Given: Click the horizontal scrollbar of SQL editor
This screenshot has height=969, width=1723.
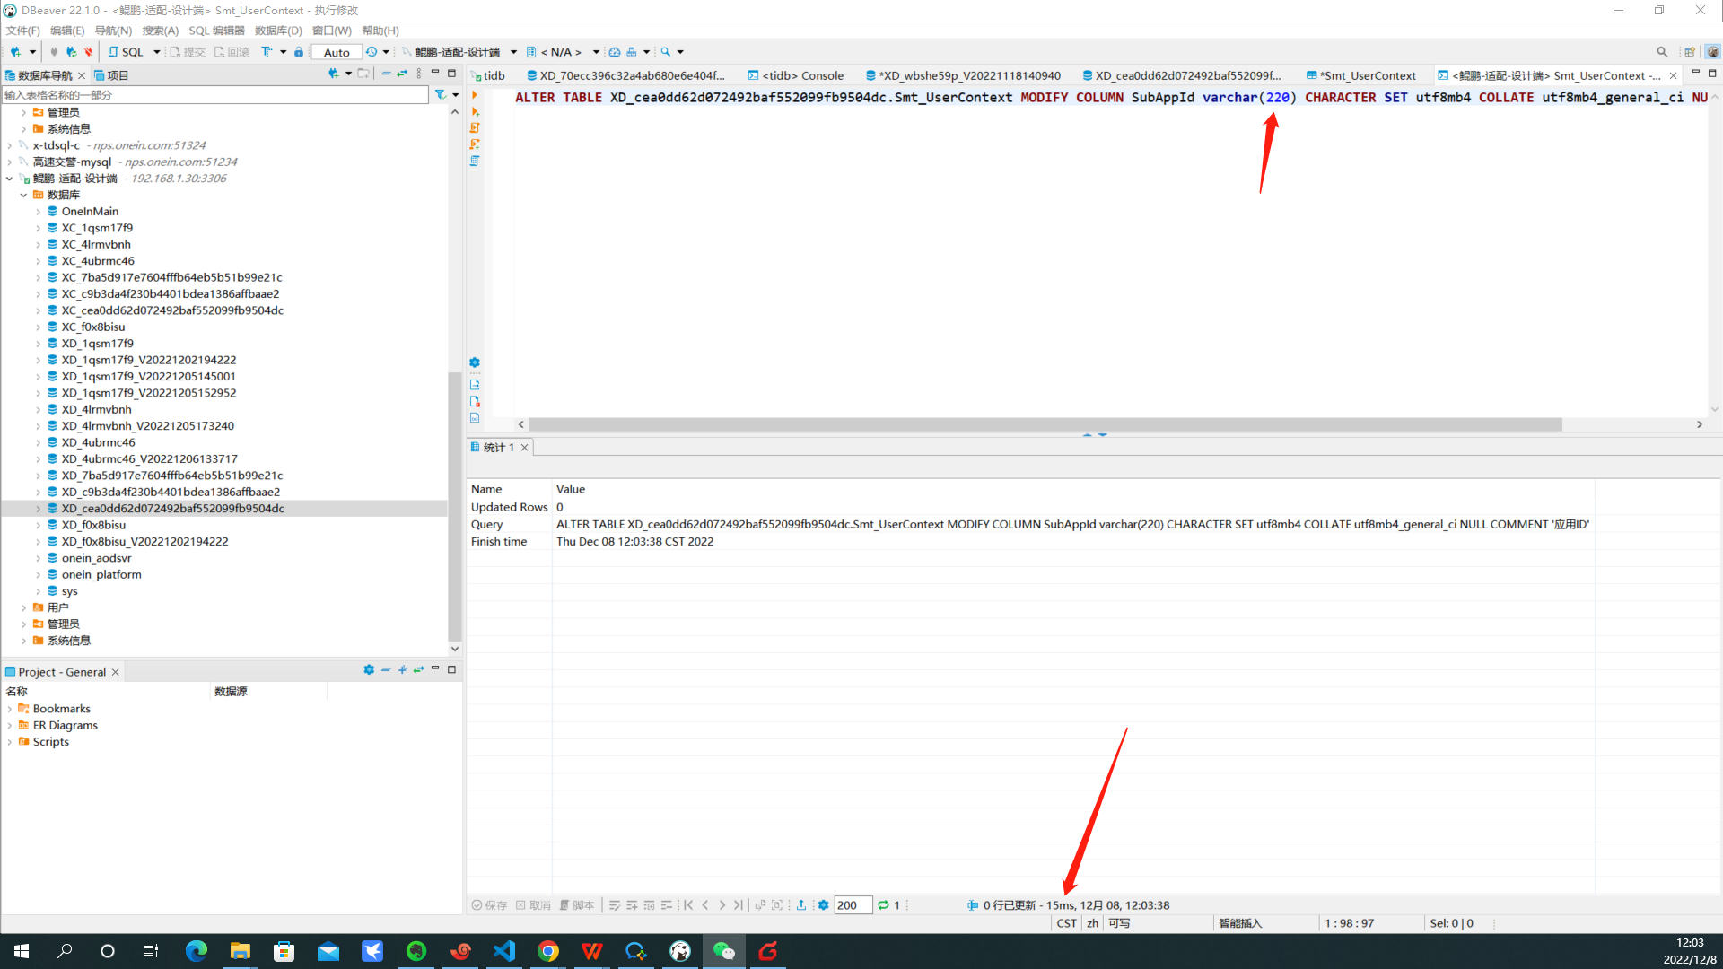Looking at the screenshot, I should (1045, 424).
